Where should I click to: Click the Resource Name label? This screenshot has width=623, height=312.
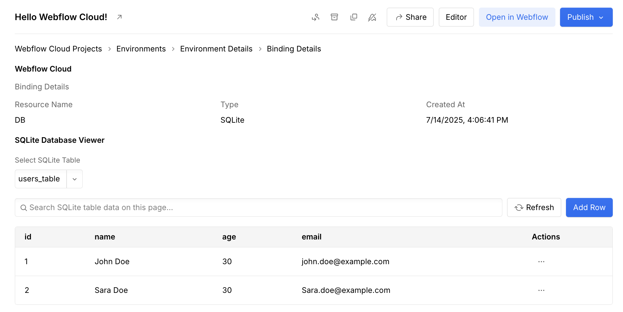44,105
